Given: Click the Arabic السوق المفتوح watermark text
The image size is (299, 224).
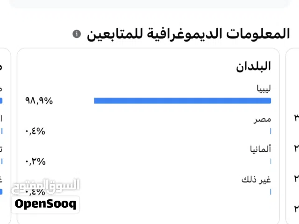Looking at the screenshot, I should [x=45, y=185].
